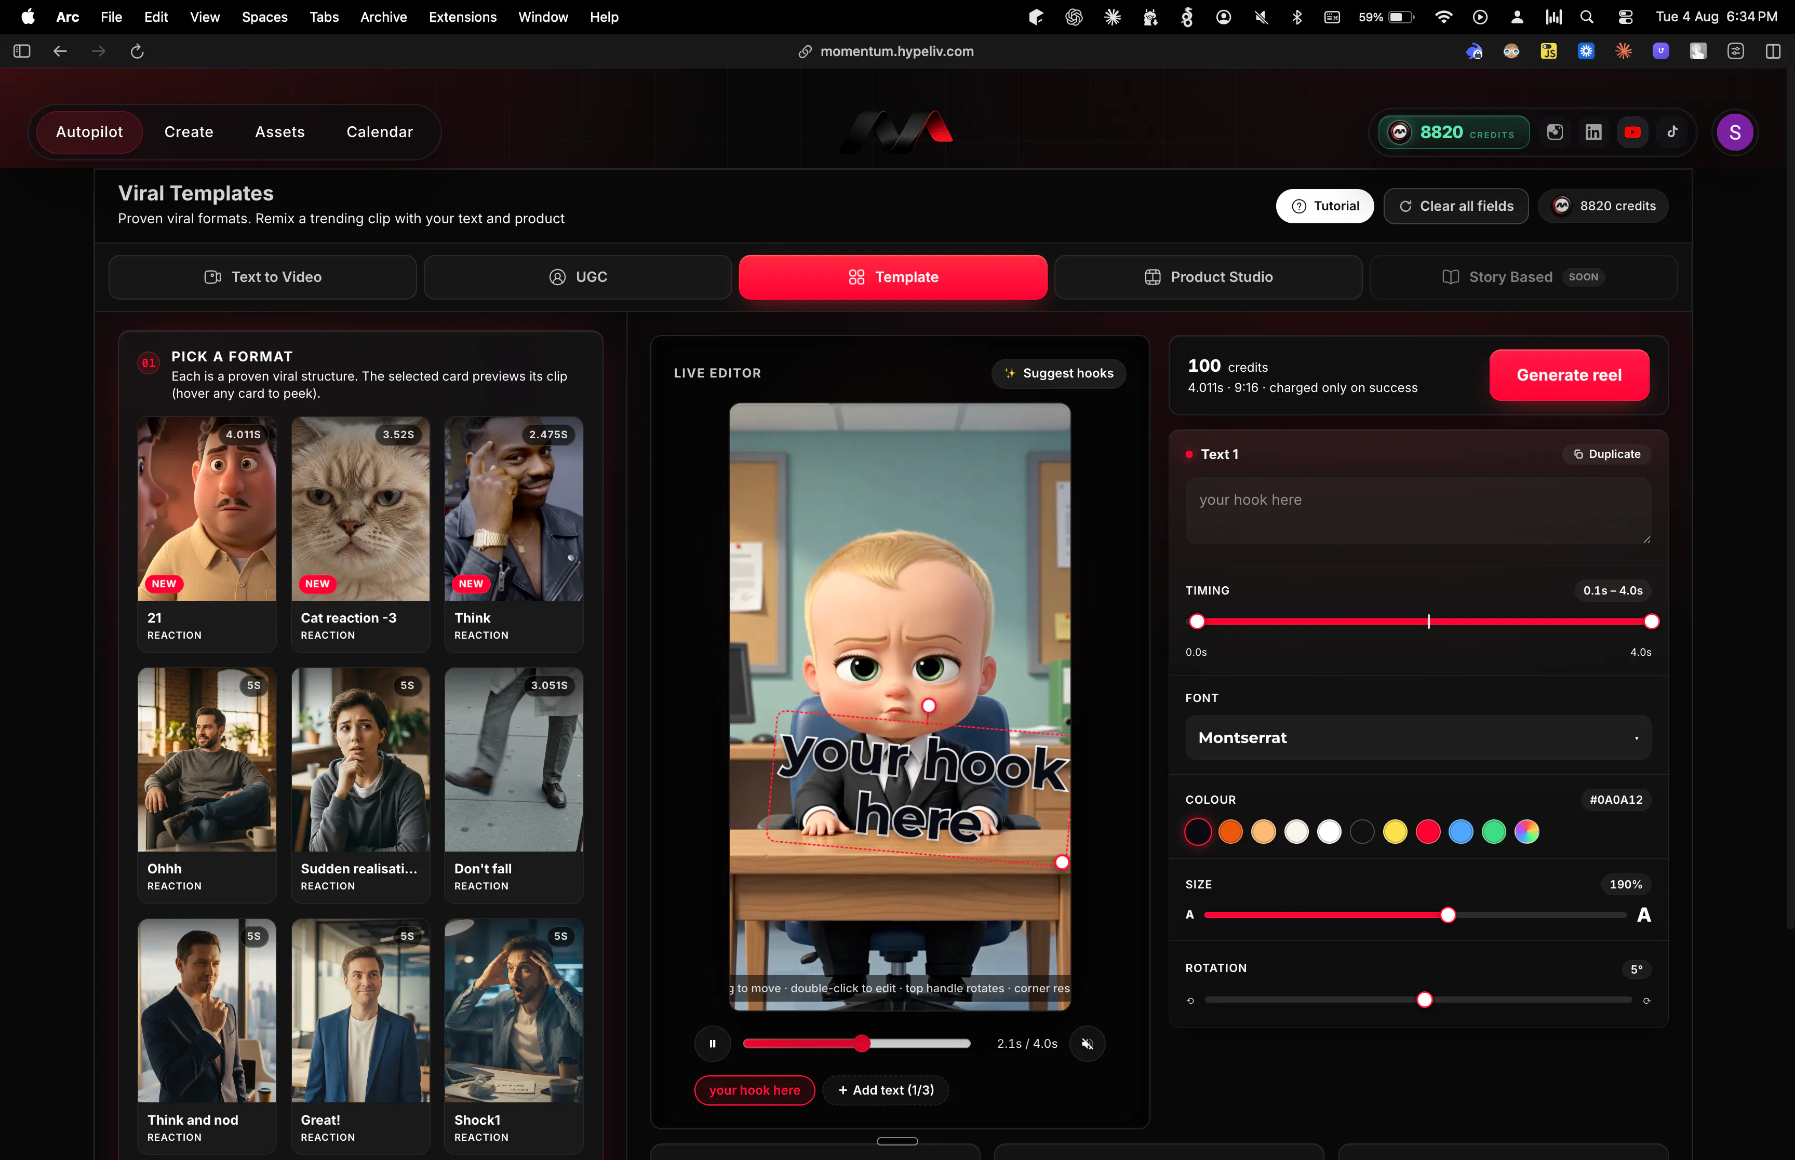
Task: Click the site link icon in address bar
Action: [x=805, y=51]
